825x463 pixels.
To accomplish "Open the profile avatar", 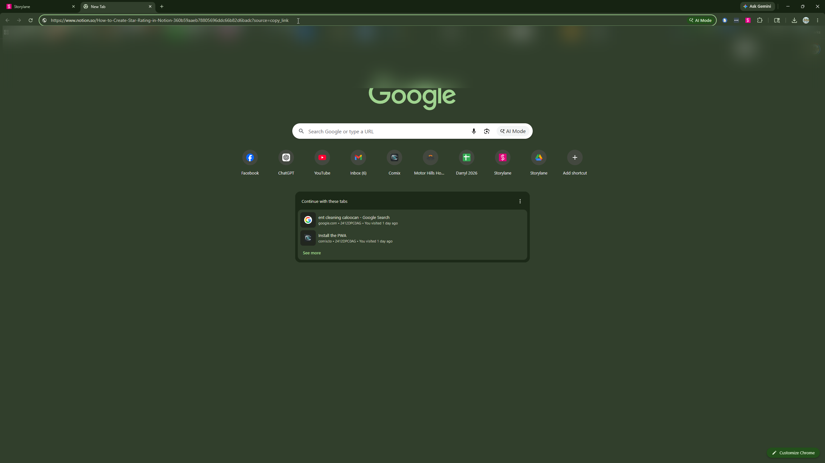I will click(x=806, y=20).
